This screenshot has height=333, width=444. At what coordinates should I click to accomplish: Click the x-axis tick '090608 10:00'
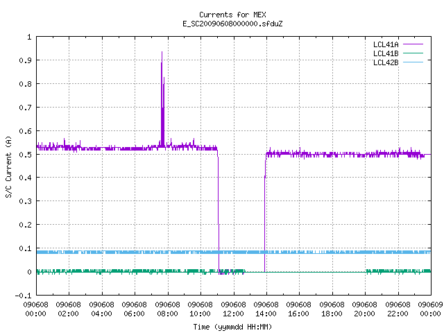click(x=200, y=309)
